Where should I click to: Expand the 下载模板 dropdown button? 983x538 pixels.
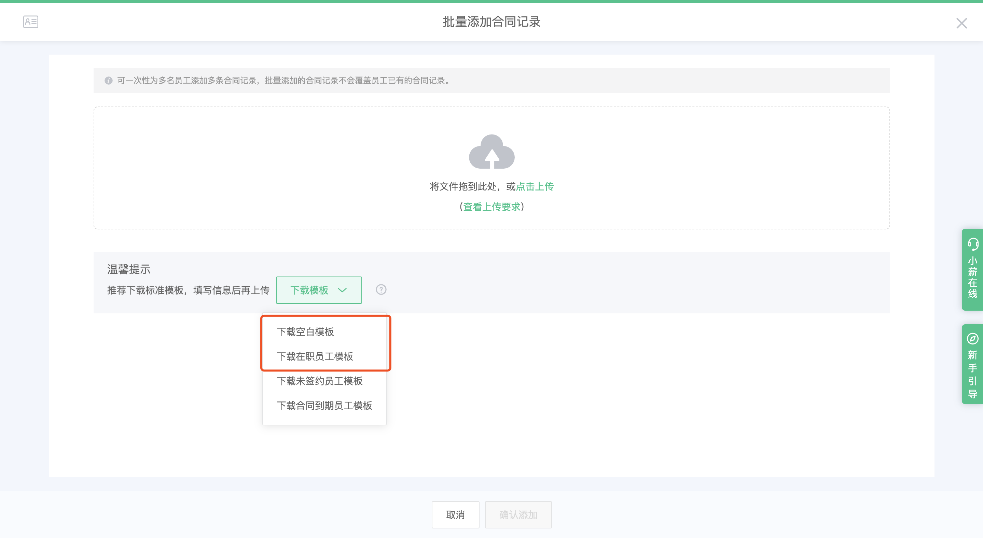point(319,290)
